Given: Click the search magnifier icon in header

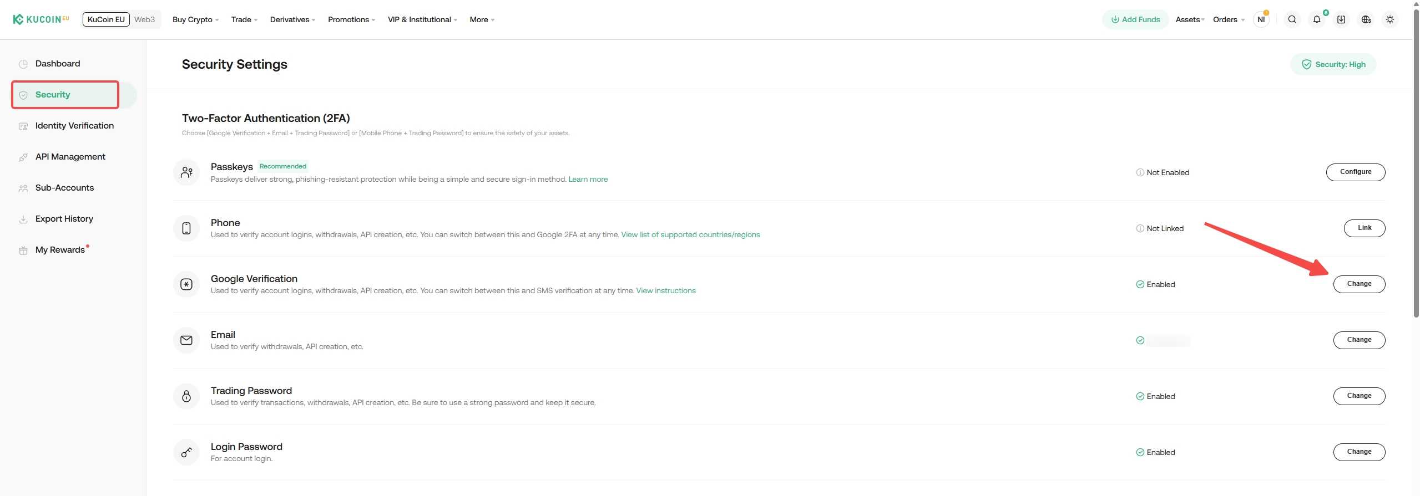Looking at the screenshot, I should [x=1292, y=19].
